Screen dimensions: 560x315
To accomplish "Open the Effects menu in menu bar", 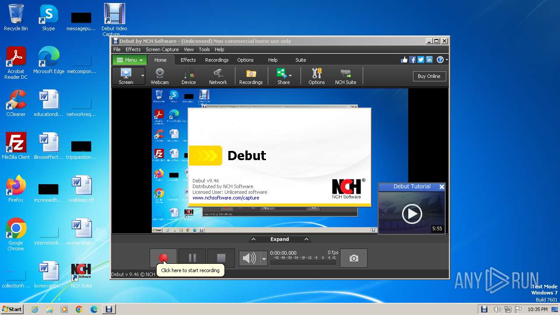I will [x=133, y=49].
